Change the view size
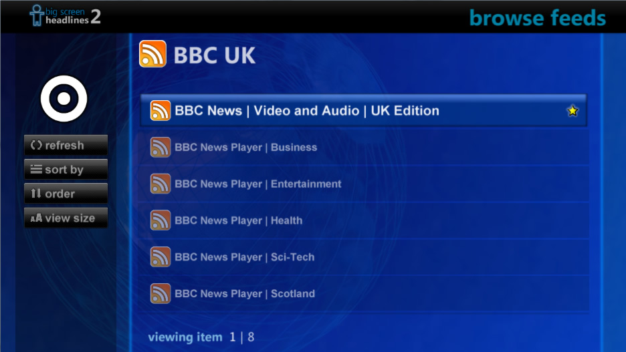 66,218
